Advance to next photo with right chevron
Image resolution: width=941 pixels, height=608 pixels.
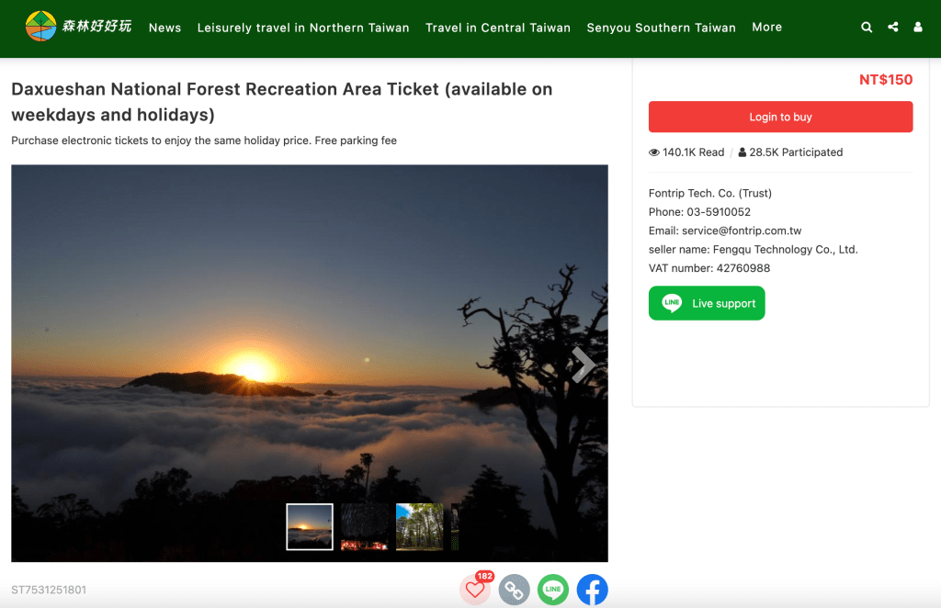pos(583,365)
